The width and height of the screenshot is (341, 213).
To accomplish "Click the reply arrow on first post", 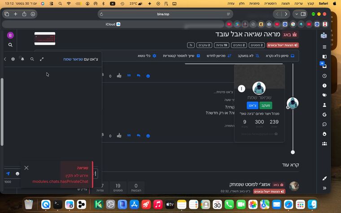I will click(x=139, y=76).
